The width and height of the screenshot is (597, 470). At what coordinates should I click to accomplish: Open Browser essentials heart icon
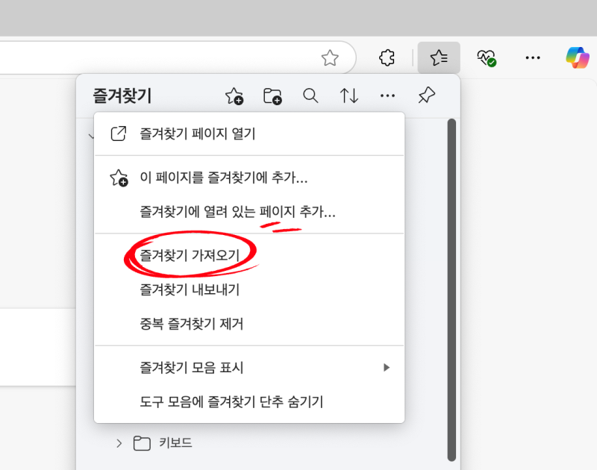click(487, 58)
